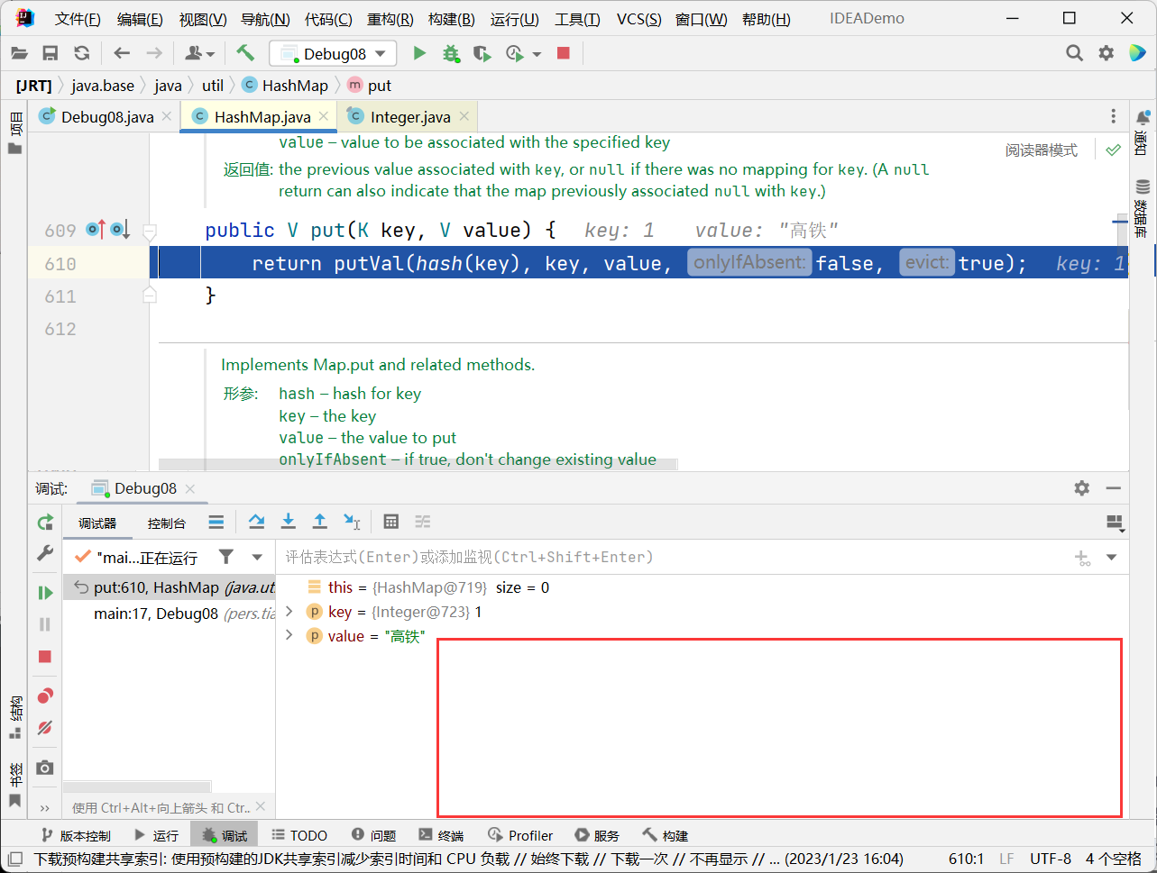This screenshot has height=873, width=1157.
Task: Open the Evaluate Expression calculator icon
Action: 390,522
